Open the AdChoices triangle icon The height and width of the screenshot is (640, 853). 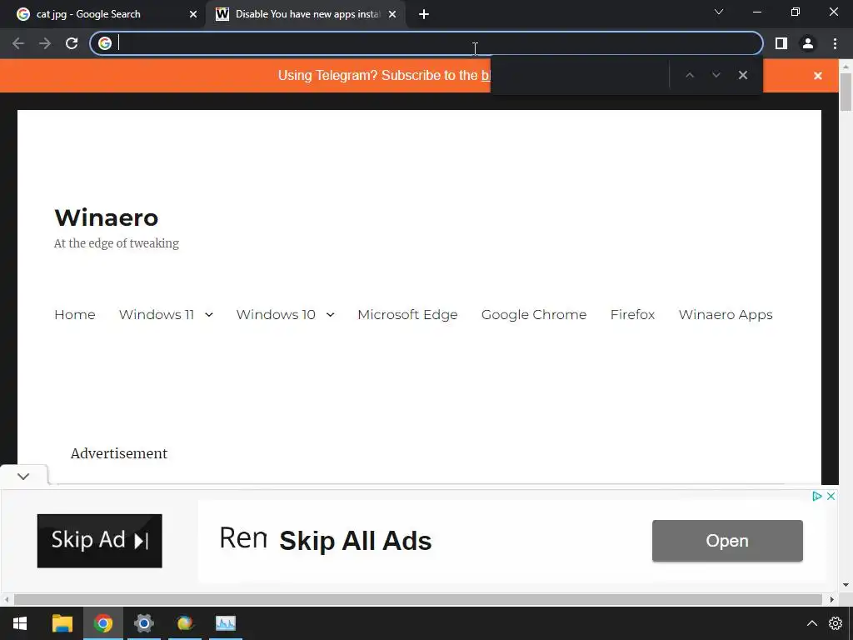click(816, 496)
